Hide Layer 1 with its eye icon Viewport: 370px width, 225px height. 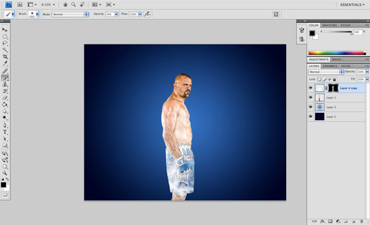pyautogui.click(x=311, y=97)
